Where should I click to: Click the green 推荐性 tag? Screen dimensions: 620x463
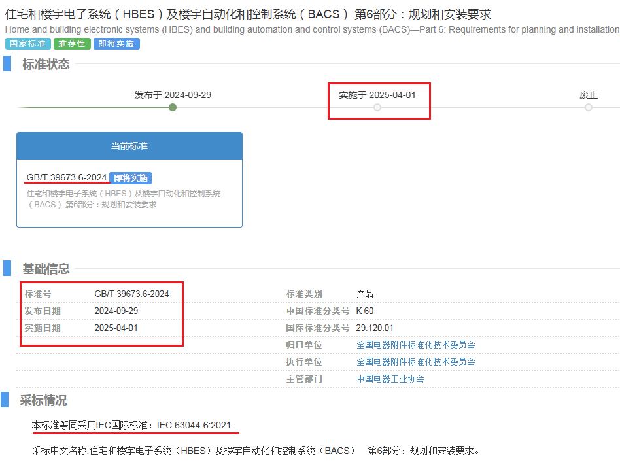(x=72, y=44)
